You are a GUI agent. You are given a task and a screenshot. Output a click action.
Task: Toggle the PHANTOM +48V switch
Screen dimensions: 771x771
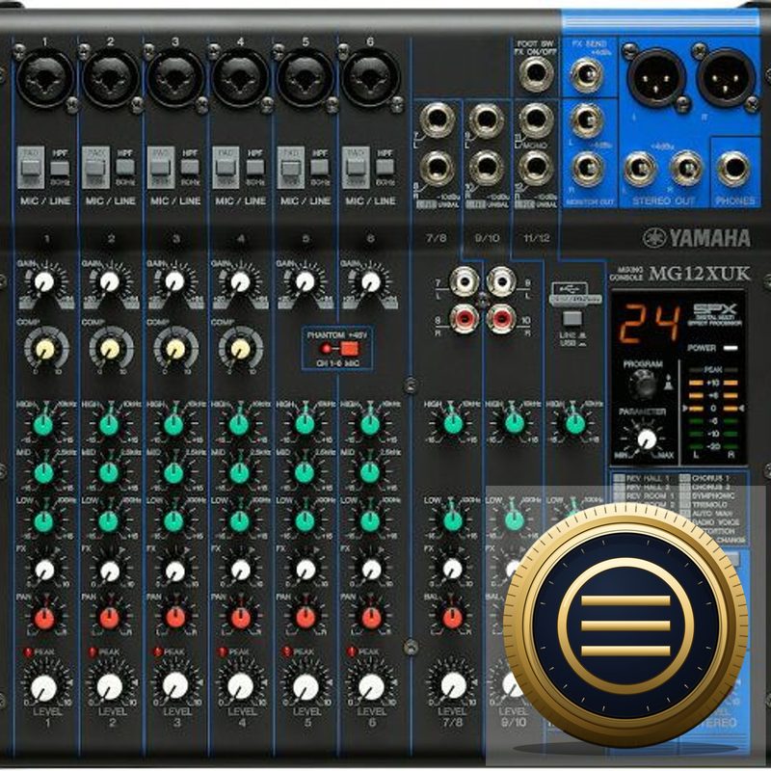[x=349, y=349]
